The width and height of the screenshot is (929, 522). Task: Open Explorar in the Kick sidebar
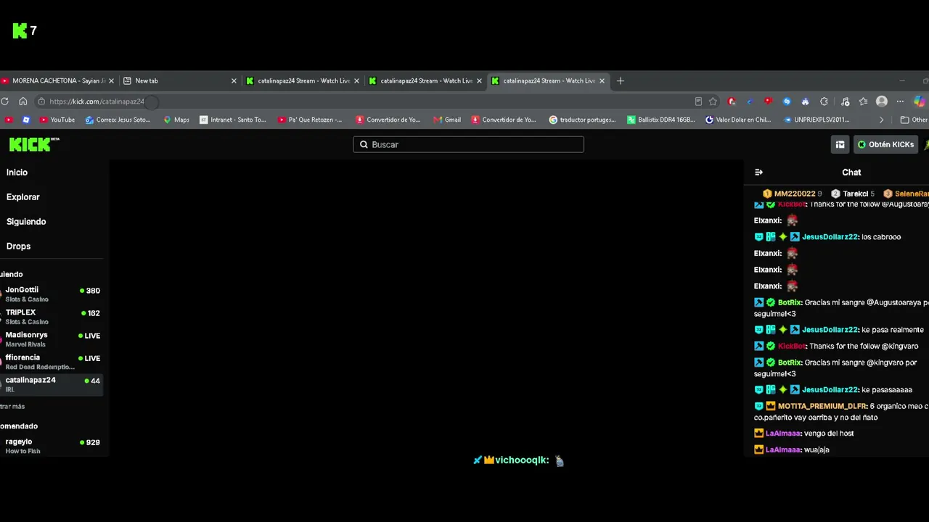22,197
